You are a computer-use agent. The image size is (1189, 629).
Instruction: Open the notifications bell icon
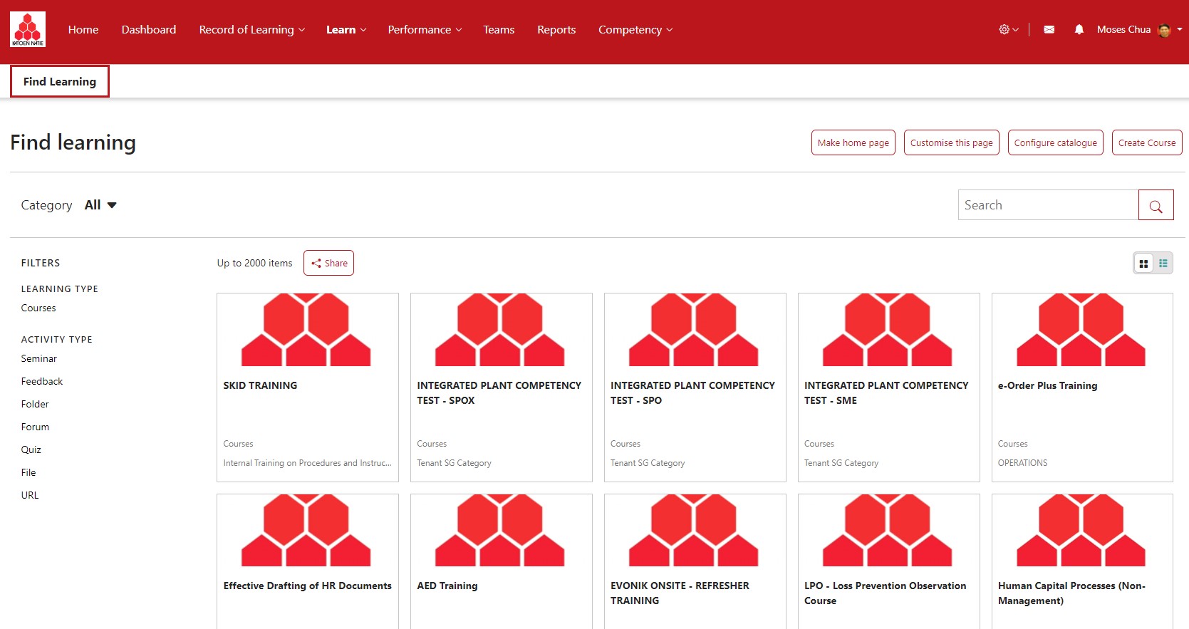click(x=1079, y=29)
